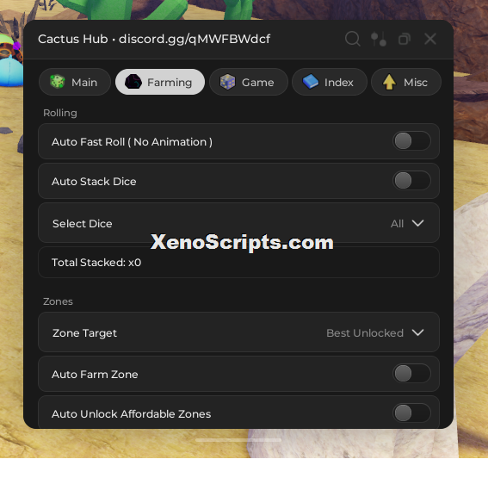
Task: Click the dark dice icon on the Farming tab
Action: tap(133, 82)
